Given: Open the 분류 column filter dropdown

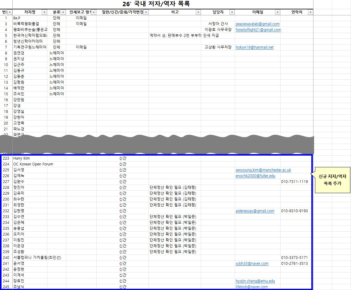Looking at the screenshot, I should click(x=63, y=12).
